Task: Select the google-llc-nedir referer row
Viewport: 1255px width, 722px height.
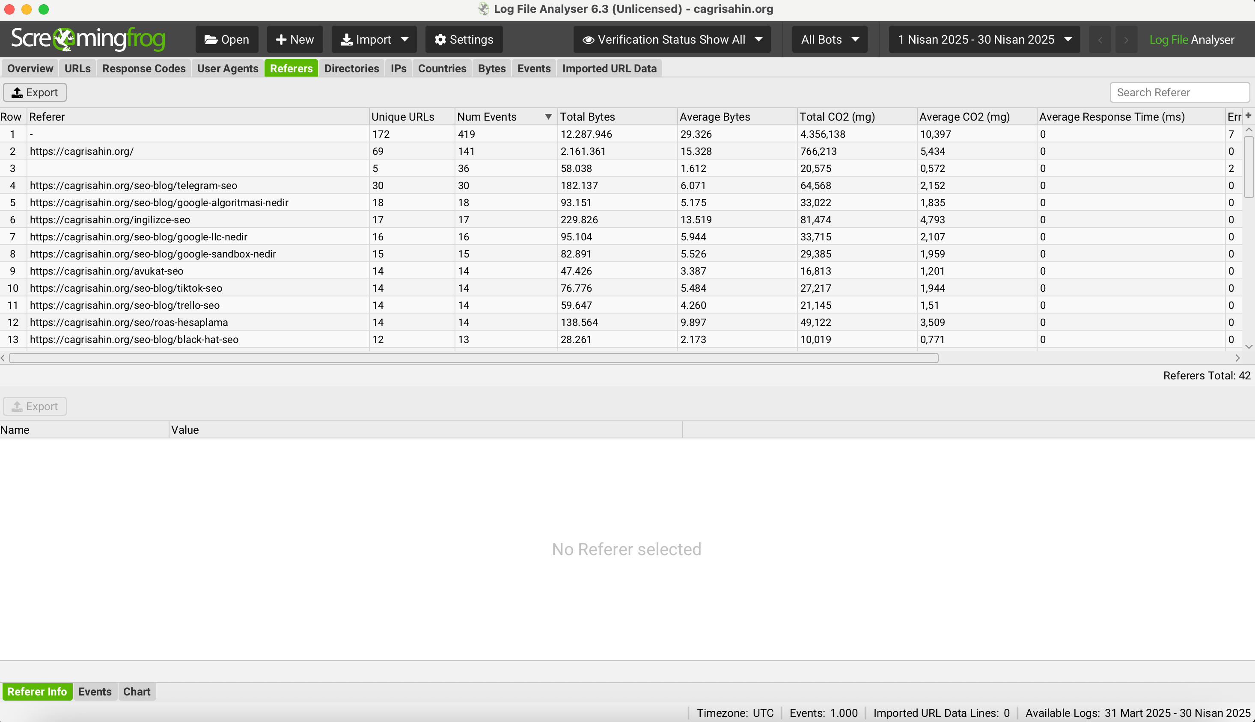Action: (x=621, y=237)
